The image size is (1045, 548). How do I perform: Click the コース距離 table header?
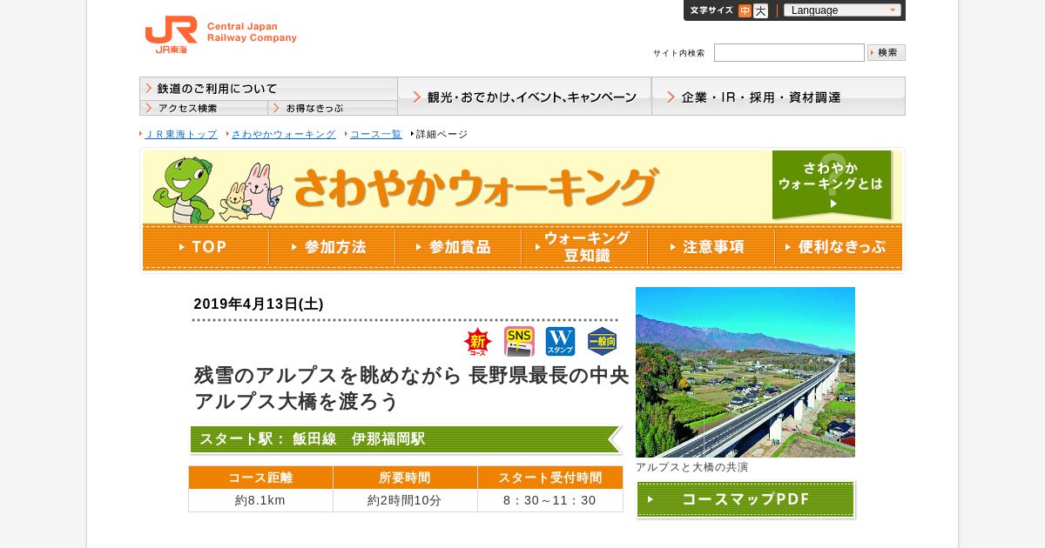(260, 478)
